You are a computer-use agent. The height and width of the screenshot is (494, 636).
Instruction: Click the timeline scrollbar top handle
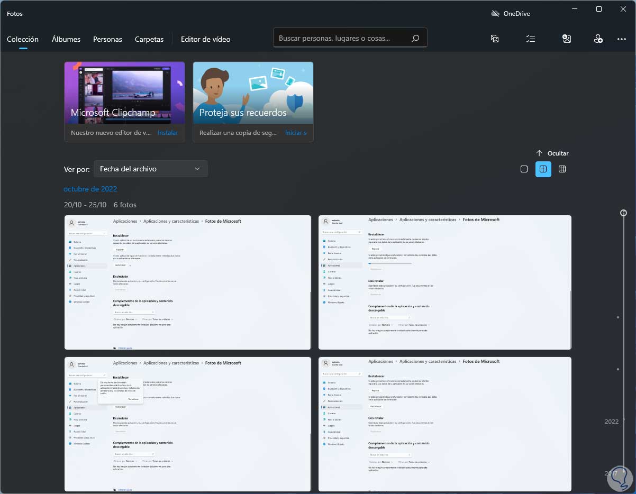click(624, 213)
